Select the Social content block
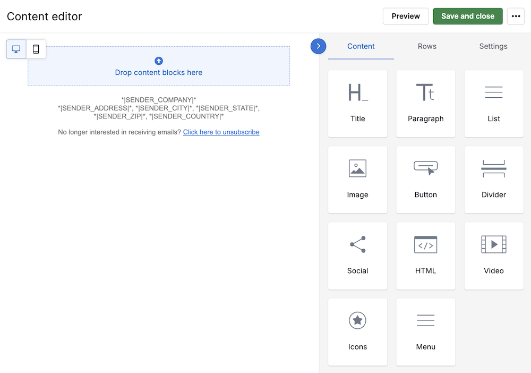The height and width of the screenshot is (373, 531). [x=357, y=256]
